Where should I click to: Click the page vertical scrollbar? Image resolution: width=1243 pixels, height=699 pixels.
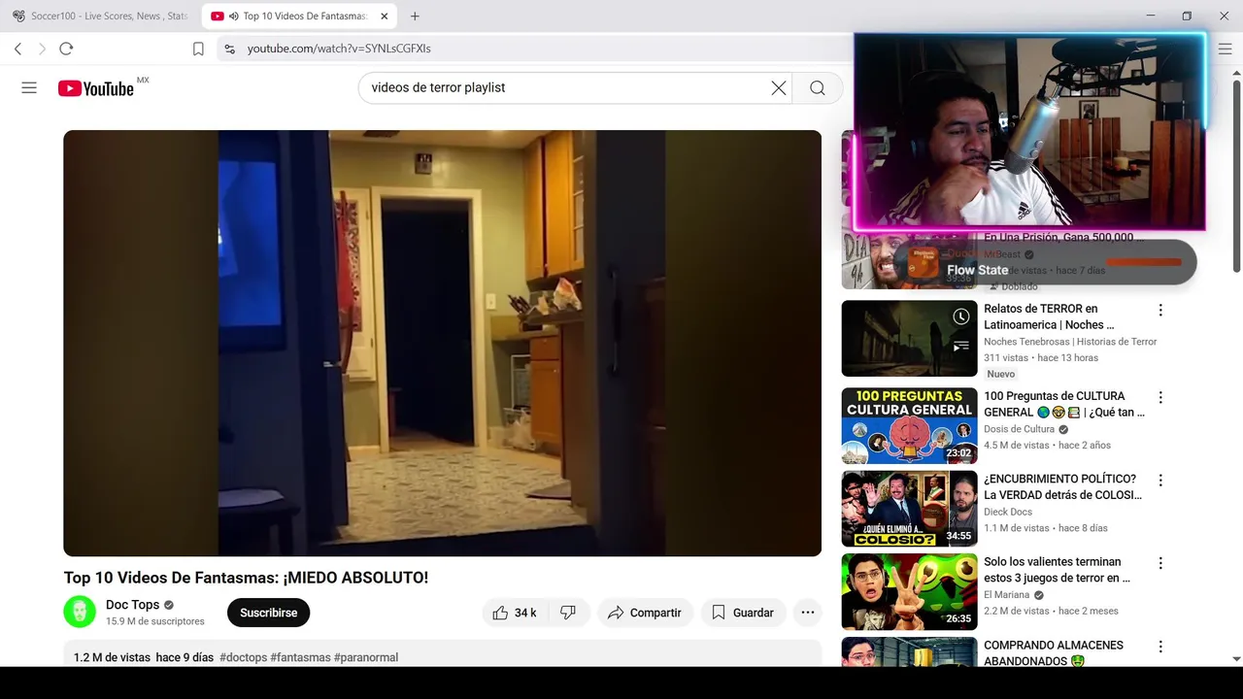coord(1236,175)
